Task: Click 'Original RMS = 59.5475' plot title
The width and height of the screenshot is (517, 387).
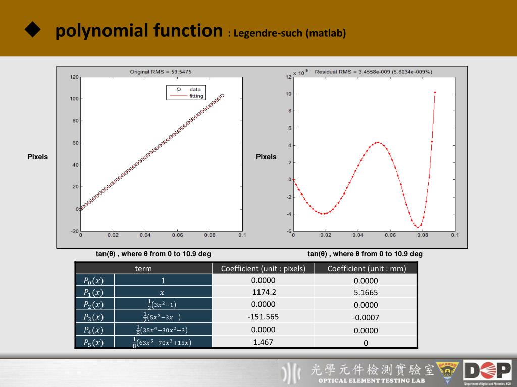Action: (x=161, y=72)
